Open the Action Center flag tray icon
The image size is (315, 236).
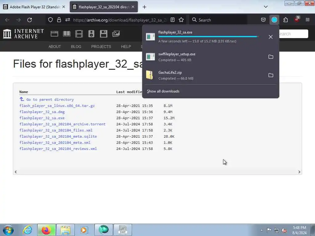tap(269, 230)
